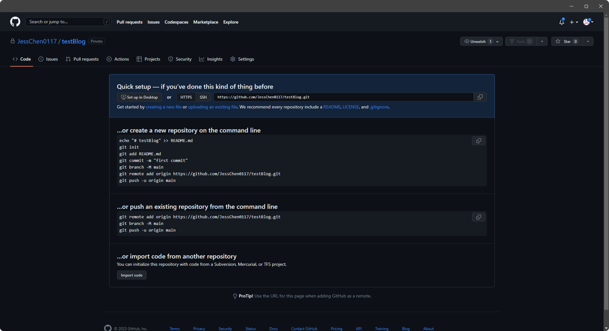Open the plus create-new menu
Image resolution: width=609 pixels, height=331 pixels.
[x=574, y=22]
